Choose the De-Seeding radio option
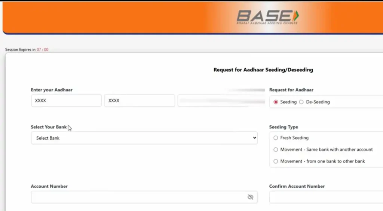Image resolution: width=383 pixels, height=211 pixels. (x=301, y=102)
